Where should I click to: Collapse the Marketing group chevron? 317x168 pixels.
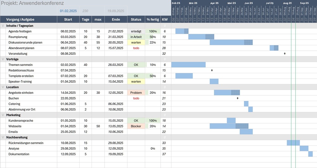click(3, 115)
